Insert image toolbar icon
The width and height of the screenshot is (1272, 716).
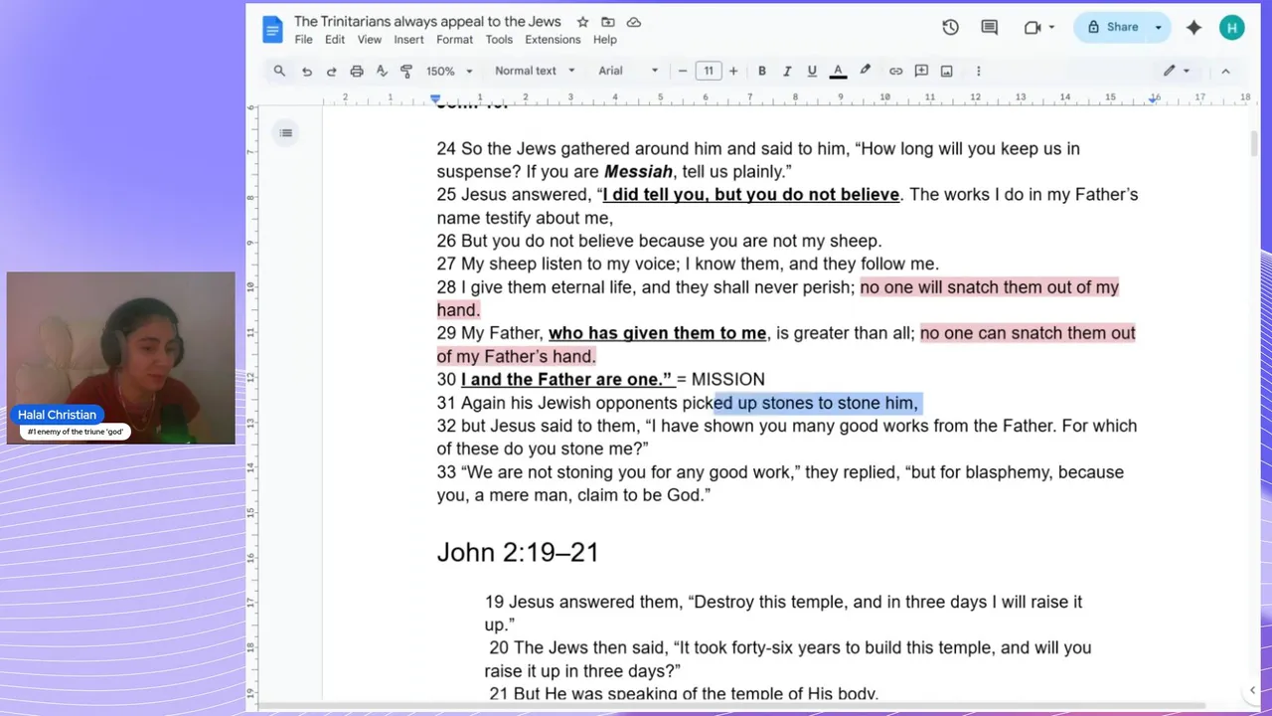946,71
